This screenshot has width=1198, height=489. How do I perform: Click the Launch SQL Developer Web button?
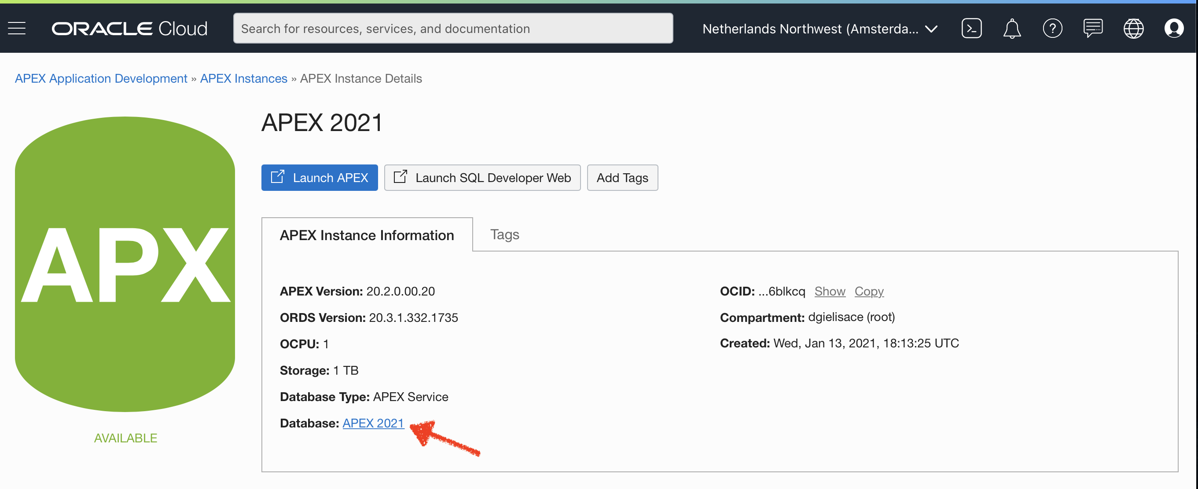tap(482, 178)
